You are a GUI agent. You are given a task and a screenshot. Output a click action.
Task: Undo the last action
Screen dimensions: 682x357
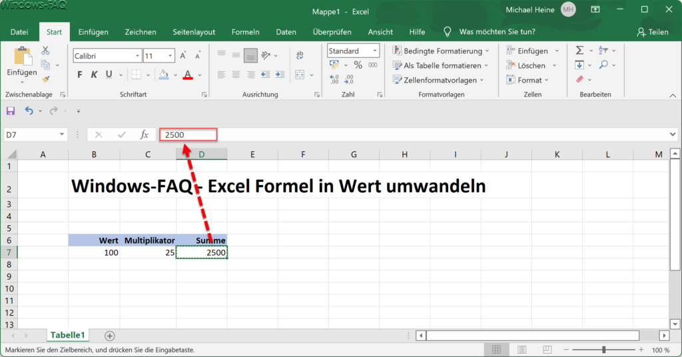(x=29, y=111)
